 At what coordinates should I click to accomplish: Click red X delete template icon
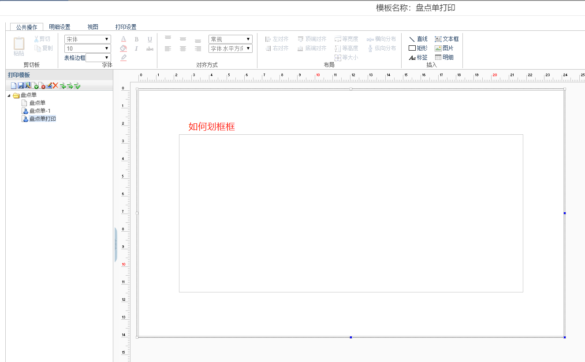point(56,85)
